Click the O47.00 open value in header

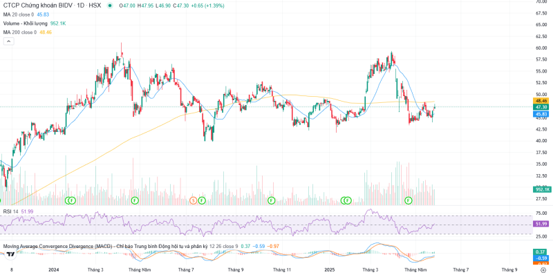128,6
